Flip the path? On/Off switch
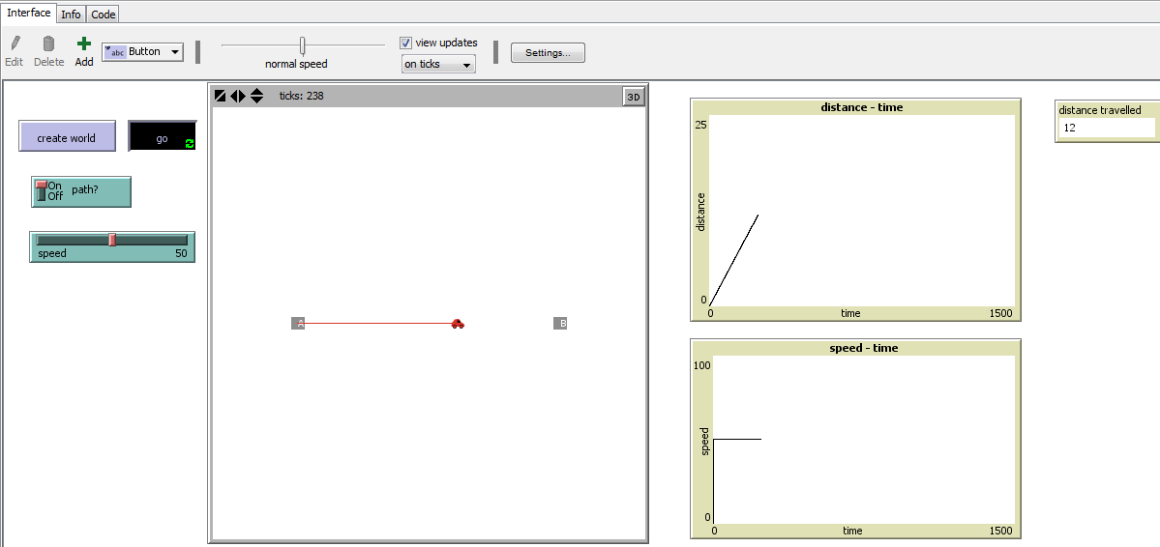The height and width of the screenshot is (547, 1160). [42, 191]
